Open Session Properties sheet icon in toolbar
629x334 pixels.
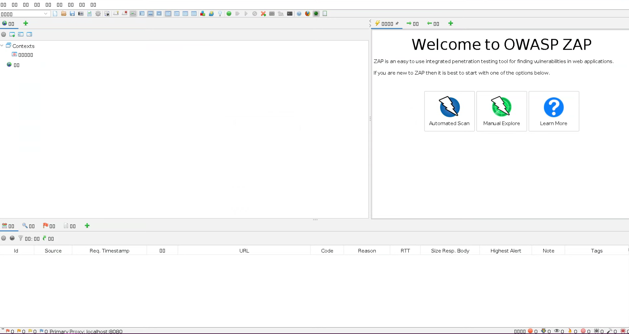(x=90, y=14)
